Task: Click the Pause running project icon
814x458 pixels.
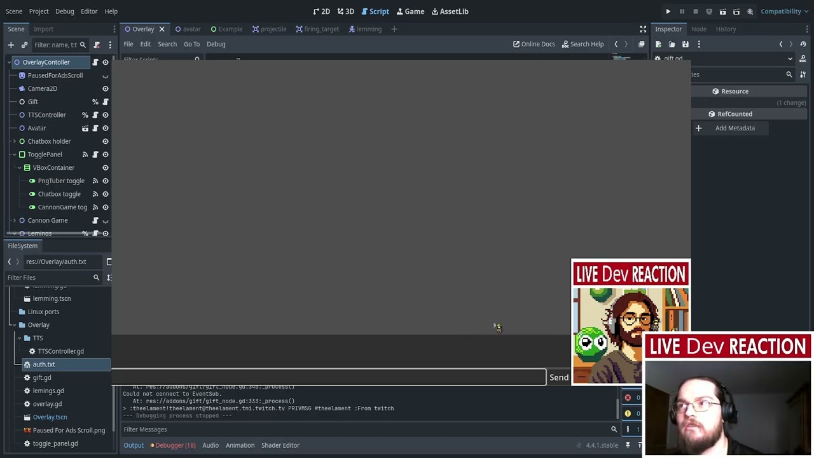Action: tap(682, 11)
